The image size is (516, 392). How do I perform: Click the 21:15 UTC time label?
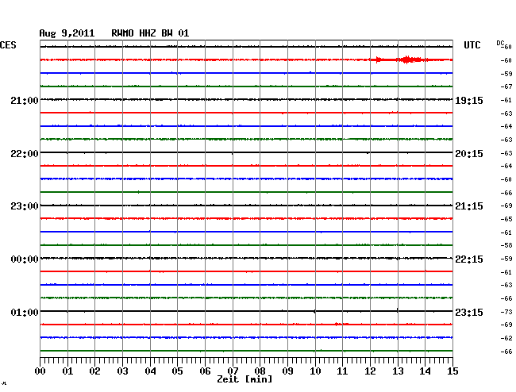pos(469,206)
